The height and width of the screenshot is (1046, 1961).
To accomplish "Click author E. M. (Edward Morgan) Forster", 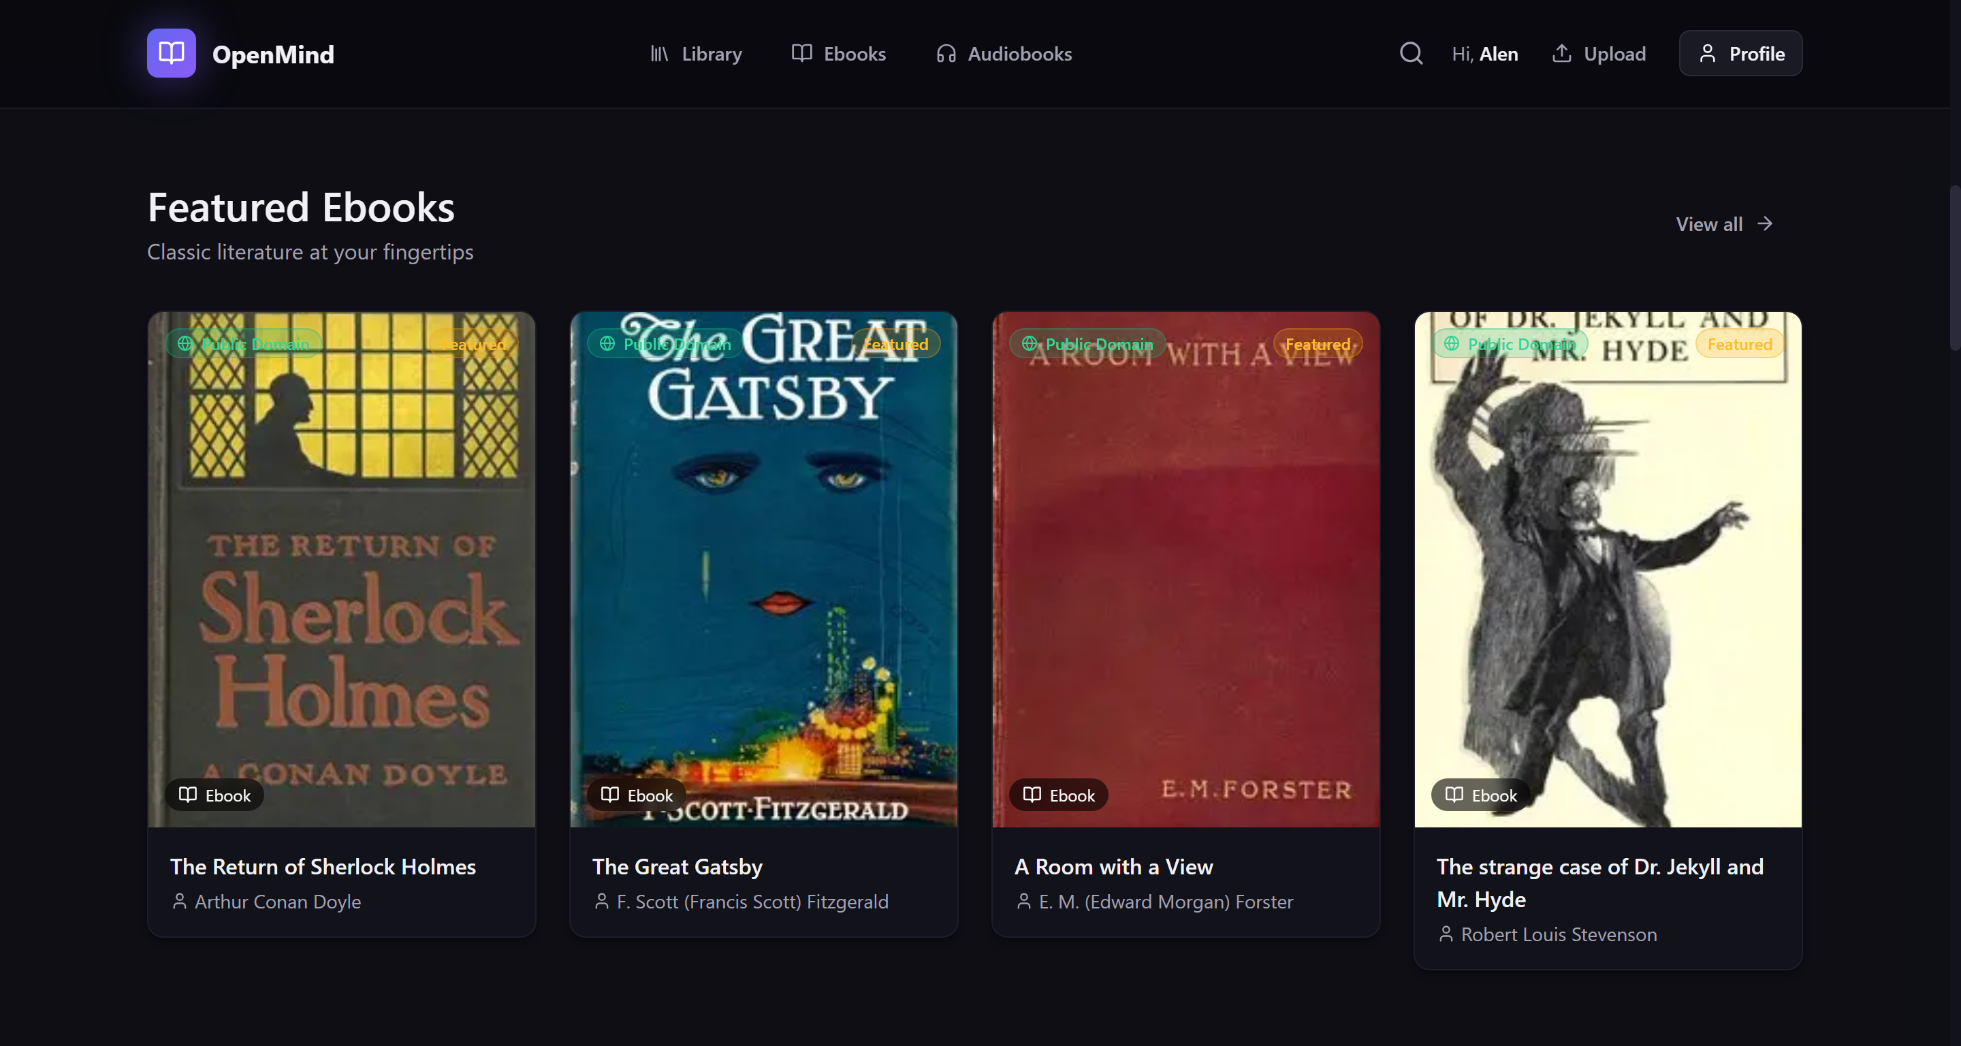I will pyautogui.click(x=1166, y=902).
